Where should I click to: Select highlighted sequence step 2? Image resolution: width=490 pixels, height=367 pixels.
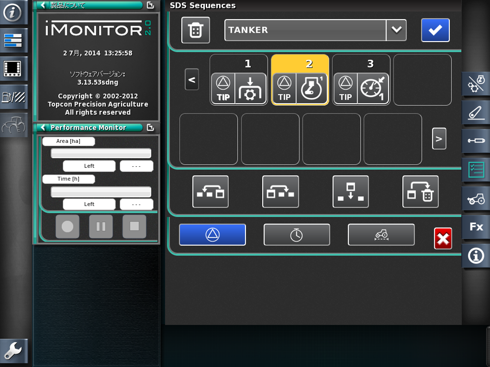click(300, 80)
